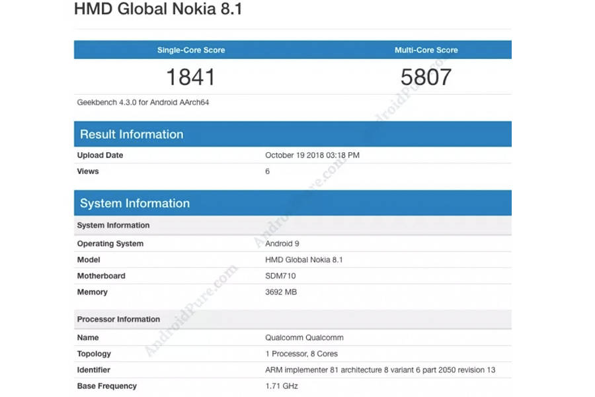Select the processor Name label
Screen dimensions: 595x397
(88, 337)
